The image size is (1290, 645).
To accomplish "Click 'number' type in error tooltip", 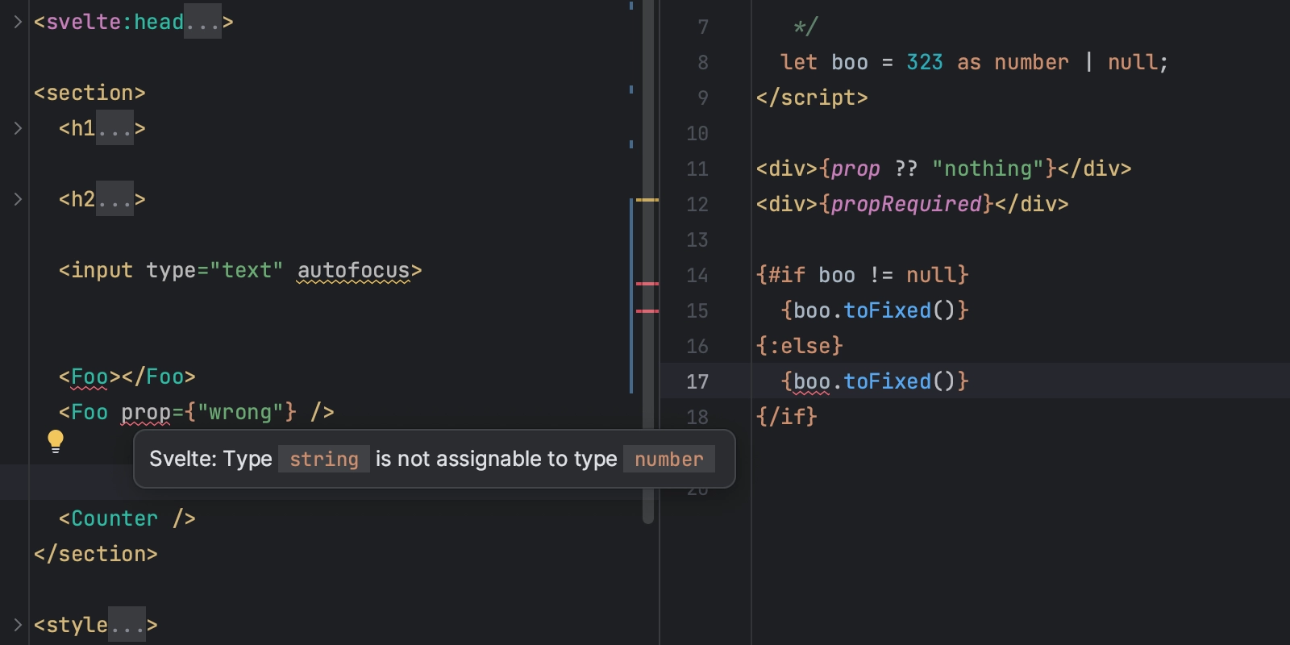I will [x=669, y=459].
